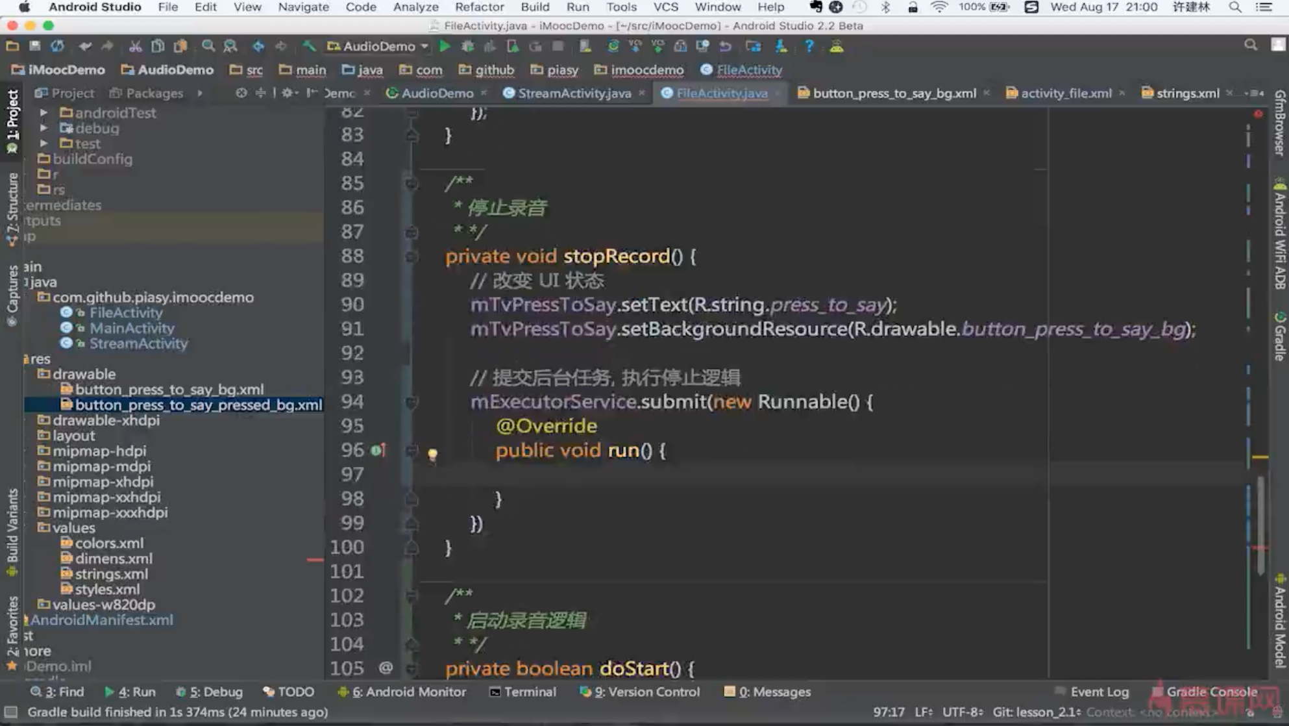Fold the Javadoc comment at line 85
Screen dimensions: 1289x726
411,184
